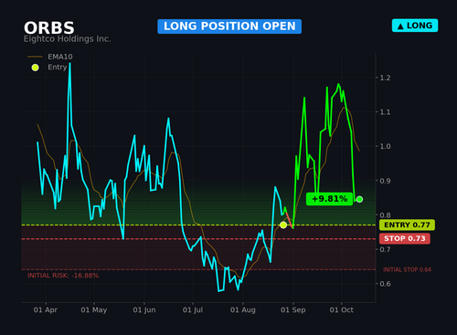The width and height of the screenshot is (457, 335).
Task: Click the 0.6 price axis label
Action: click(385, 284)
